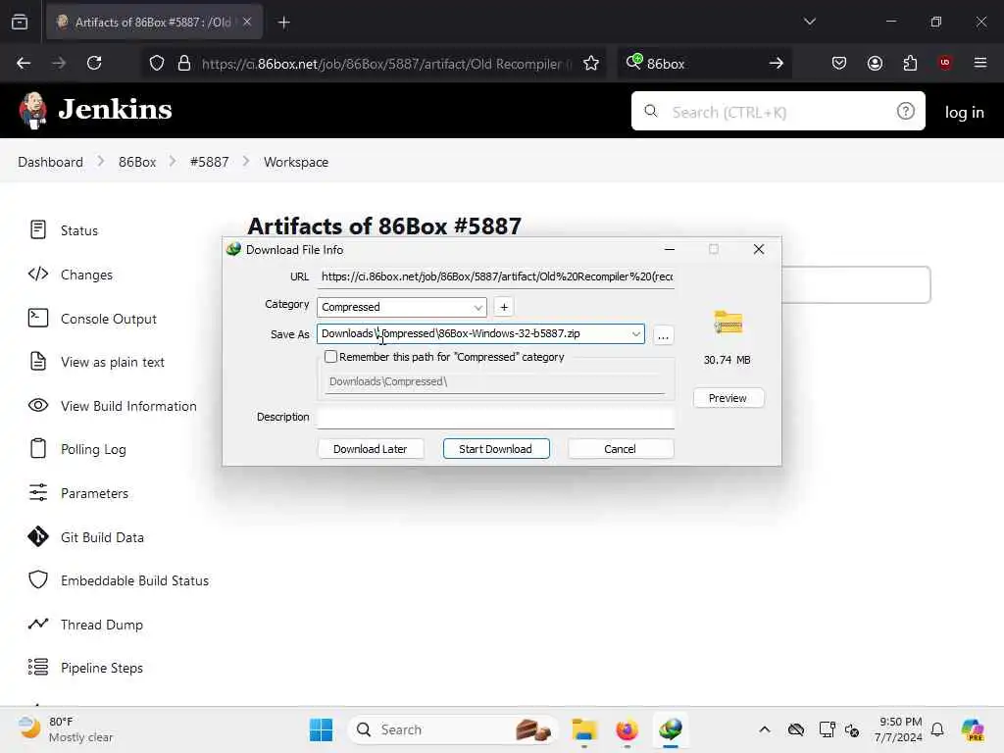This screenshot has width=1004, height=753.
Task: Open the Firefox account icon
Action: 875,63
